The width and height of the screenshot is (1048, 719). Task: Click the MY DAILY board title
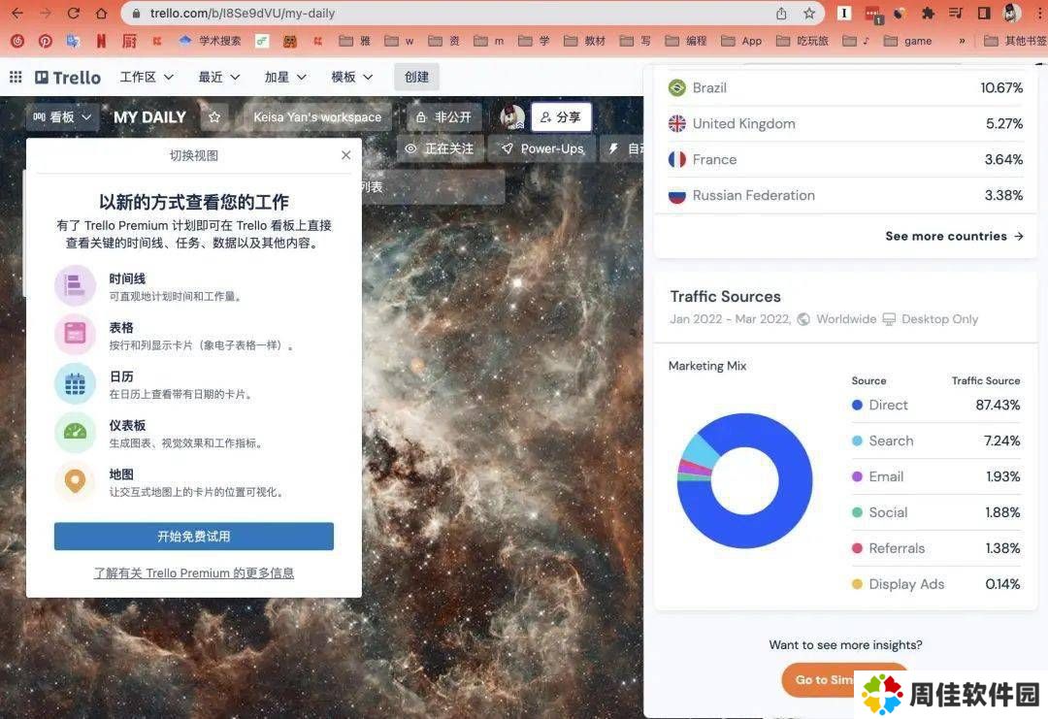pyautogui.click(x=149, y=117)
